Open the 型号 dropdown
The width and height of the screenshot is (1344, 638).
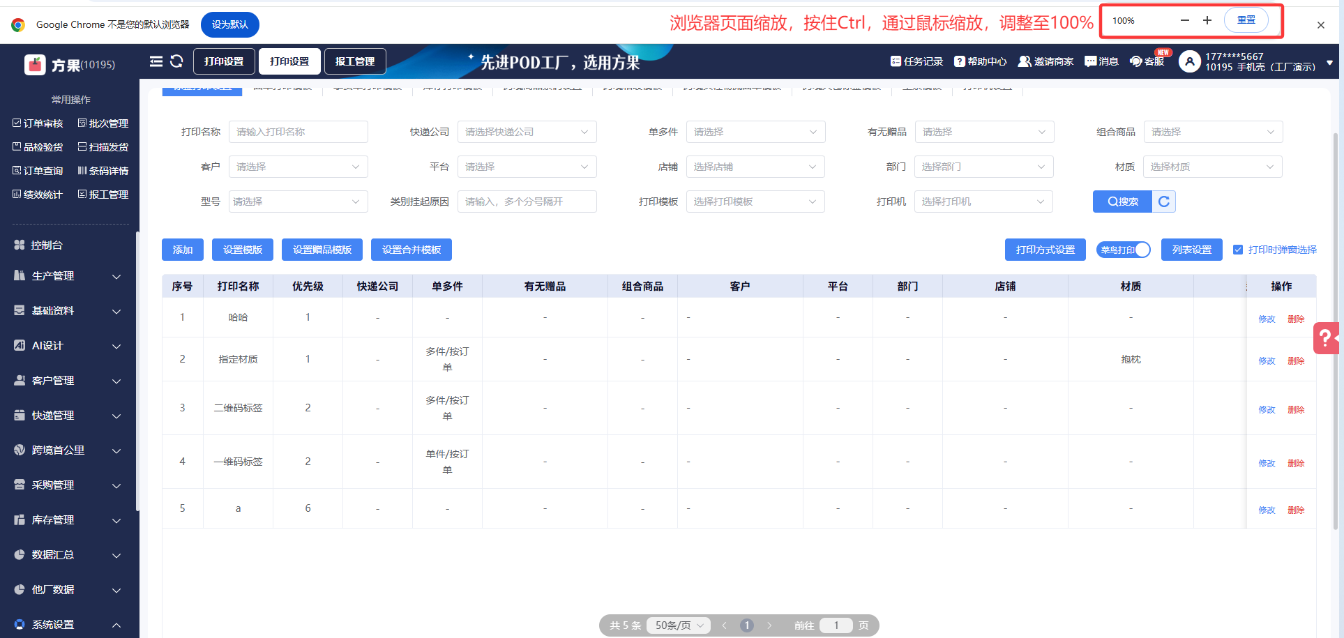(x=299, y=202)
